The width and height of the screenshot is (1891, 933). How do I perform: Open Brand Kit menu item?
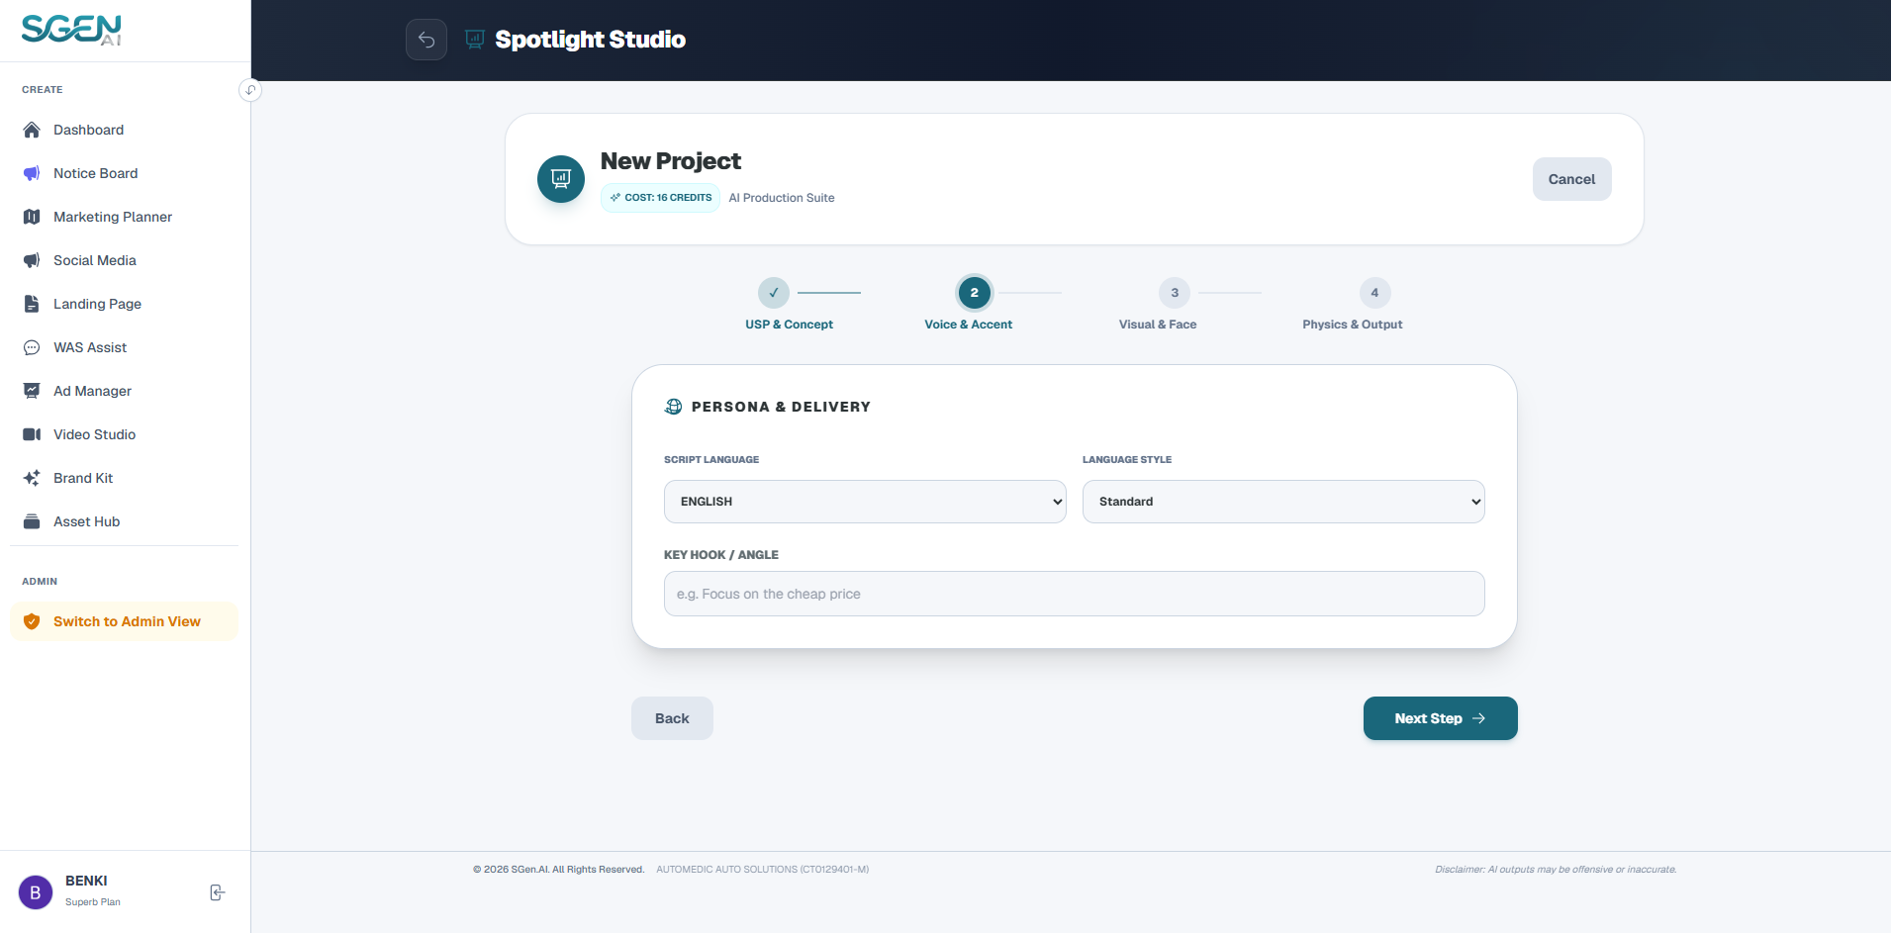tap(125, 478)
